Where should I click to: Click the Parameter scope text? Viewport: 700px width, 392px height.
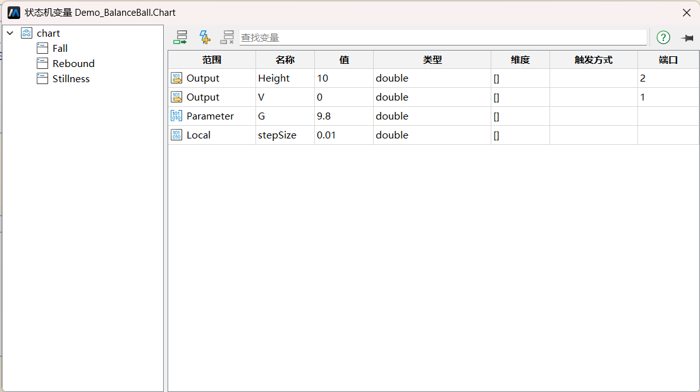click(x=211, y=116)
